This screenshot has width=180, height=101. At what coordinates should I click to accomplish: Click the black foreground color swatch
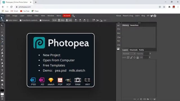point(2,91)
